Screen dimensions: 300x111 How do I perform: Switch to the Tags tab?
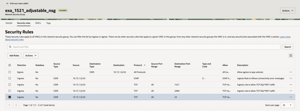(x=48, y=23)
